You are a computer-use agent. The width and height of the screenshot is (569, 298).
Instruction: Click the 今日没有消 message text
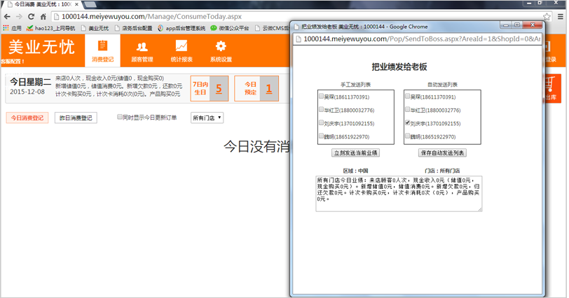point(256,146)
